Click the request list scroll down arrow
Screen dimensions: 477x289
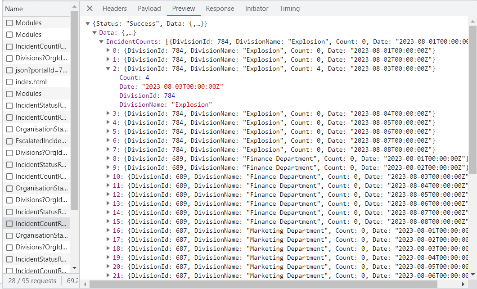click(x=74, y=268)
